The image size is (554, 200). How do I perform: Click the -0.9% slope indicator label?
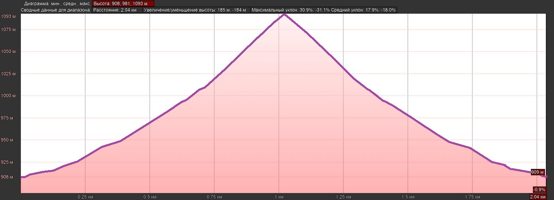pyautogui.click(x=539, y=190)
